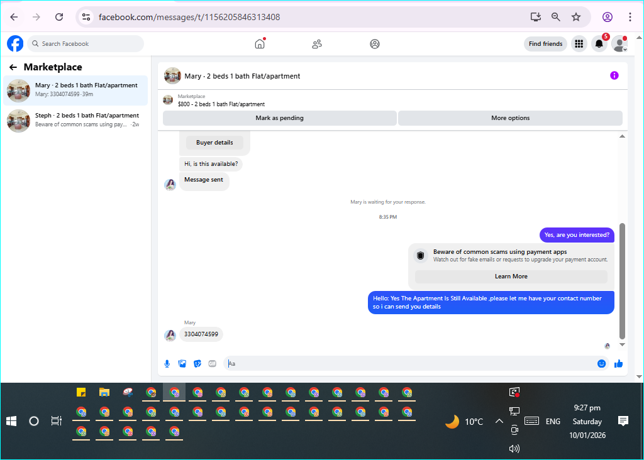Image resolution: width=644 pixels, height=460 pixels.
Task: Show hidden tray icons chevron
Action: (499, 421)
